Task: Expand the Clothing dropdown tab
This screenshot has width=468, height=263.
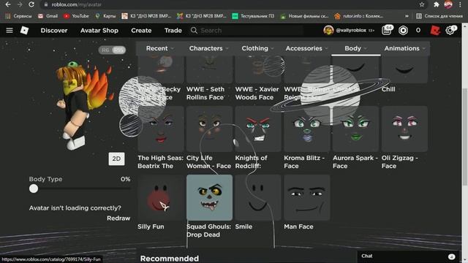Action: click(257, 48)
